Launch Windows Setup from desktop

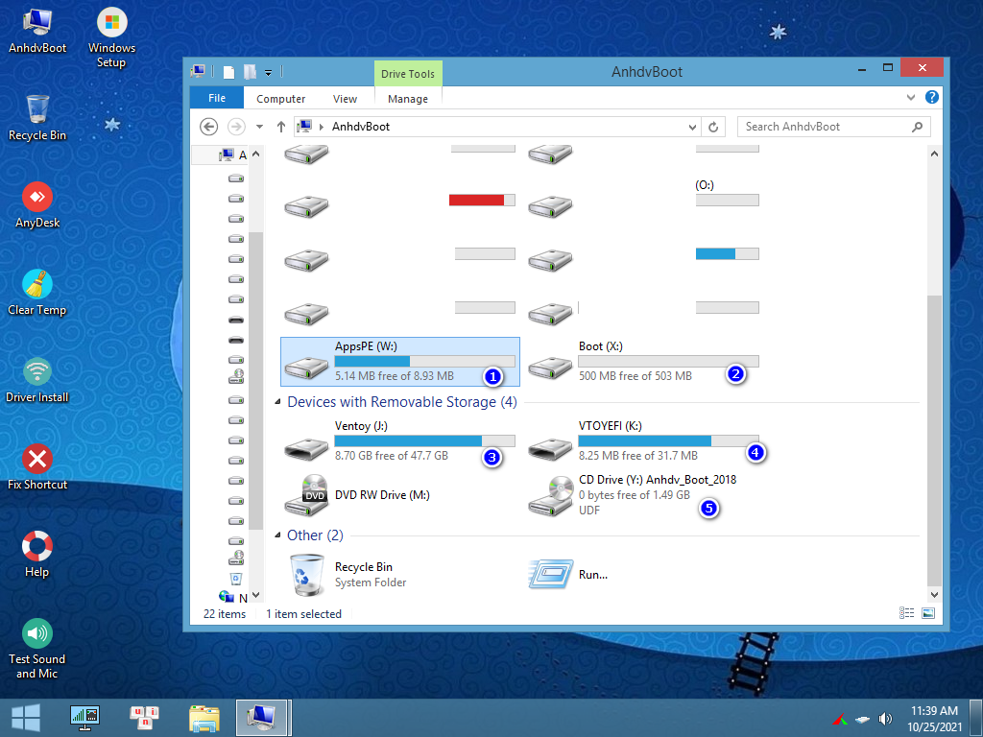pyautogui.click(x=111, y=37)
